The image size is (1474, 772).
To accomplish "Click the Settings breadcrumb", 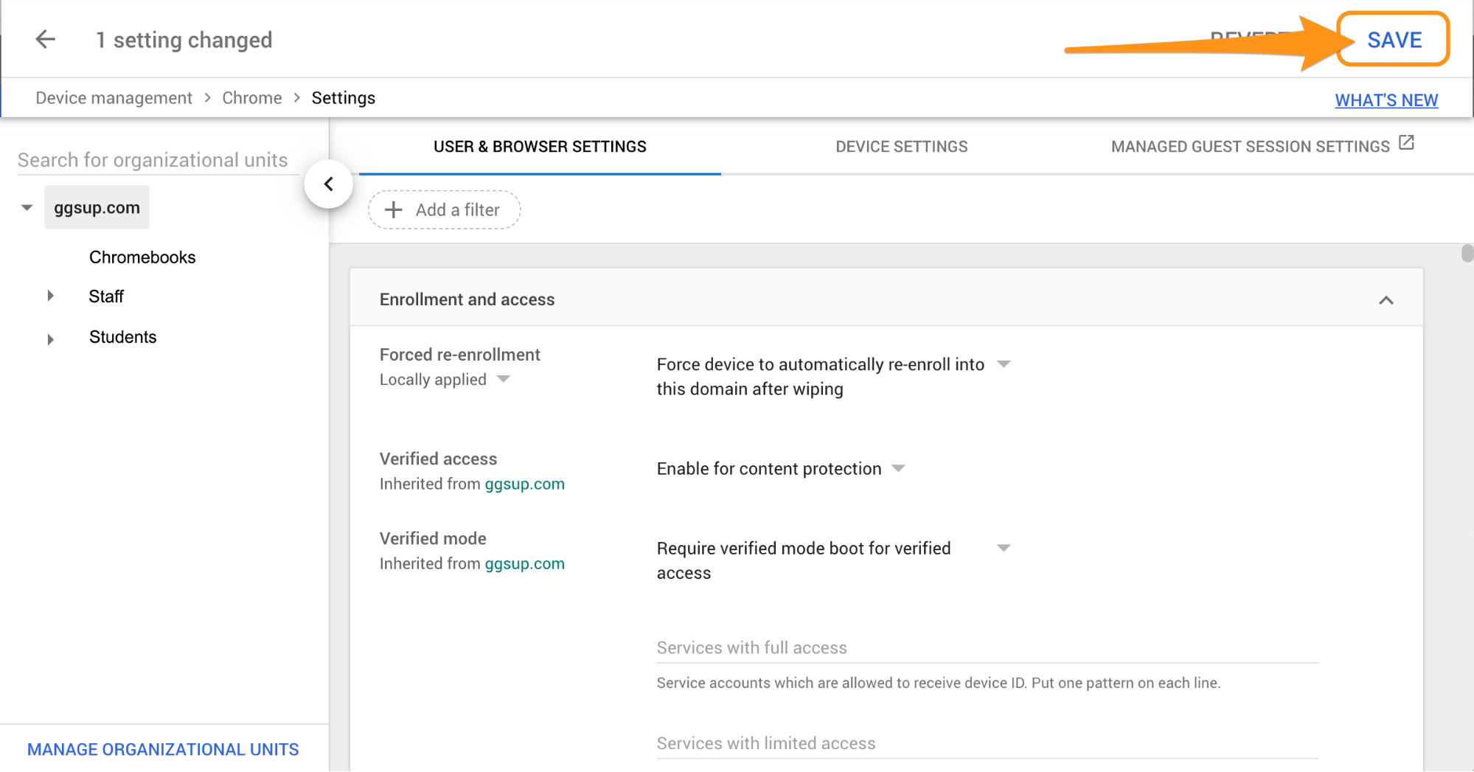I will (x=344, y=98).
